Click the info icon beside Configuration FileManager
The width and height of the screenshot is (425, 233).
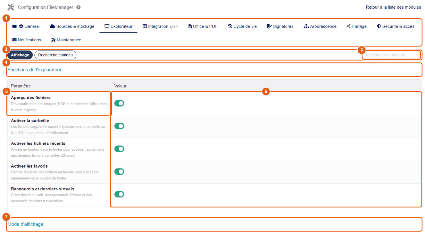[78, 7]
